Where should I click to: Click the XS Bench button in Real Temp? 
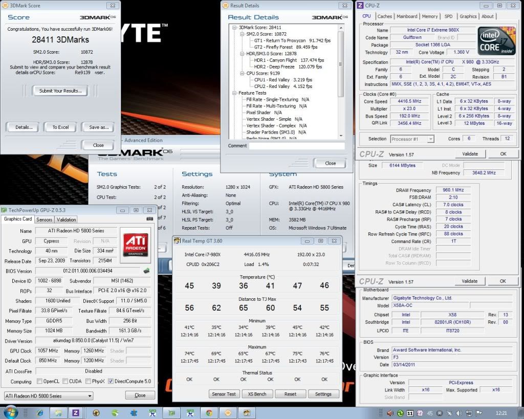pyautogui.click(x=257, y=394)
